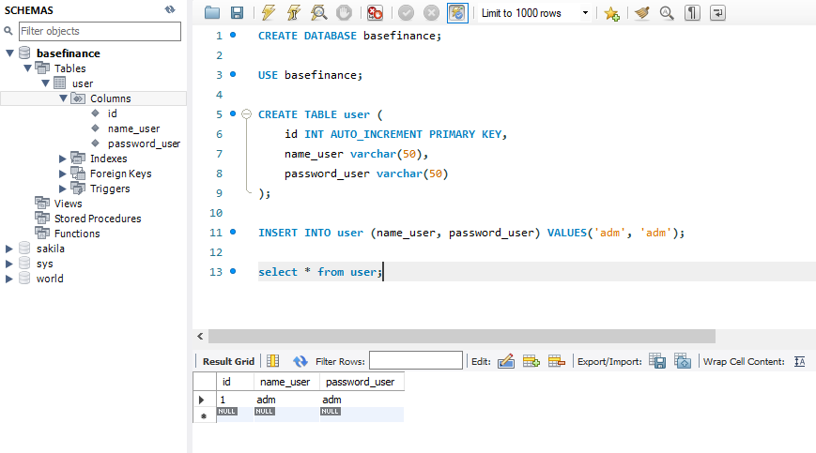Image resolution: width=816 pixels, height=453 pixels.
Task: Select the Stored Procedures node
Action: click(x=98, y=219)
